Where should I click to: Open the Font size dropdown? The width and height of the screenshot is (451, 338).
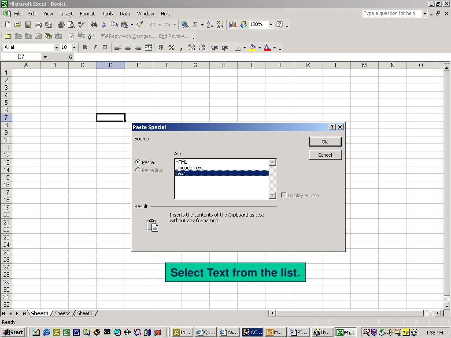(74, 48)
